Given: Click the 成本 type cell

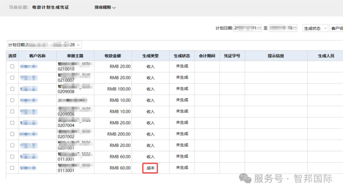Looking at the screenshot, I should (x=150, y=168).
